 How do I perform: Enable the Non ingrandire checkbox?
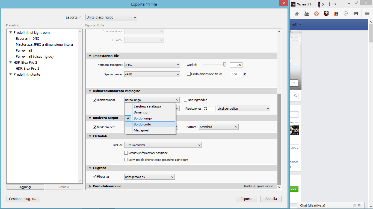tap(186, 100)
